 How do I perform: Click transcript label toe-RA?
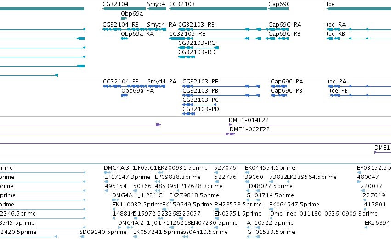[x=336, y=25]
